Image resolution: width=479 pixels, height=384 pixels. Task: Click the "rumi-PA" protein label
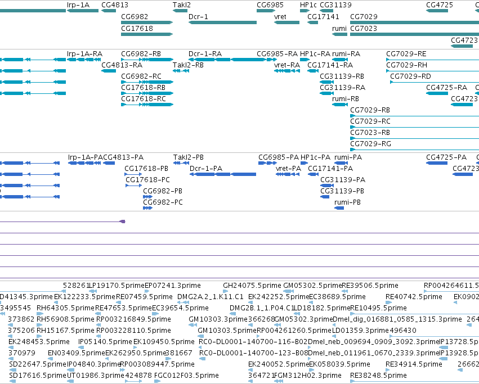(348, 157)
